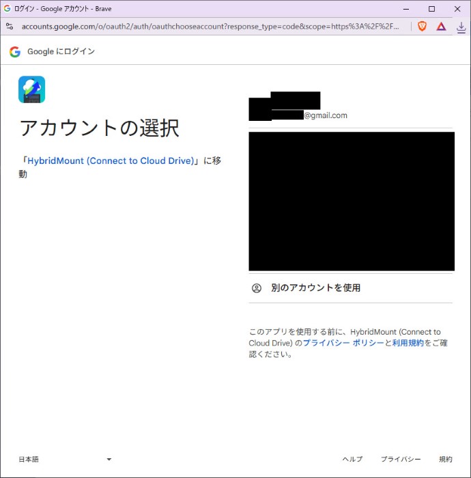
Task: Open Brave Rewards triangle icon
Action: [x=441, y=27]
